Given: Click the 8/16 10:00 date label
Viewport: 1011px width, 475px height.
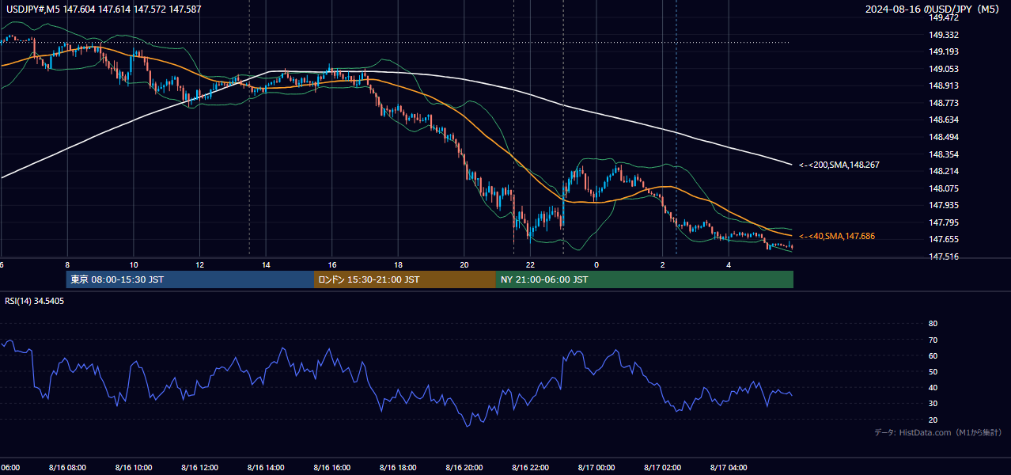Looking at the screenshot, I should tap(134, 467).
